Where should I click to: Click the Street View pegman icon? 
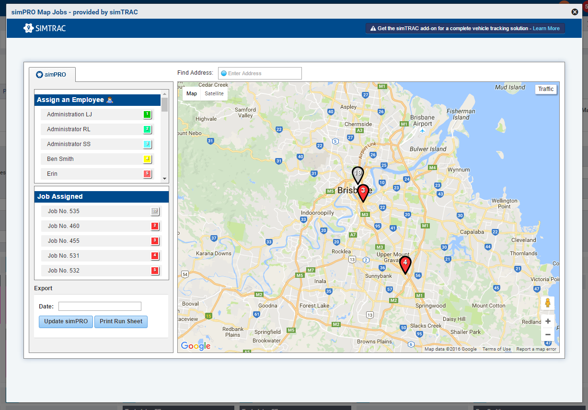(548, 303)
